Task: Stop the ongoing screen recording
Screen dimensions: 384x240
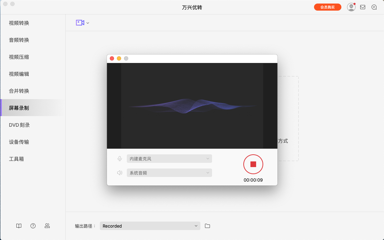Action: pyautogui.click(x=253, y=164)
